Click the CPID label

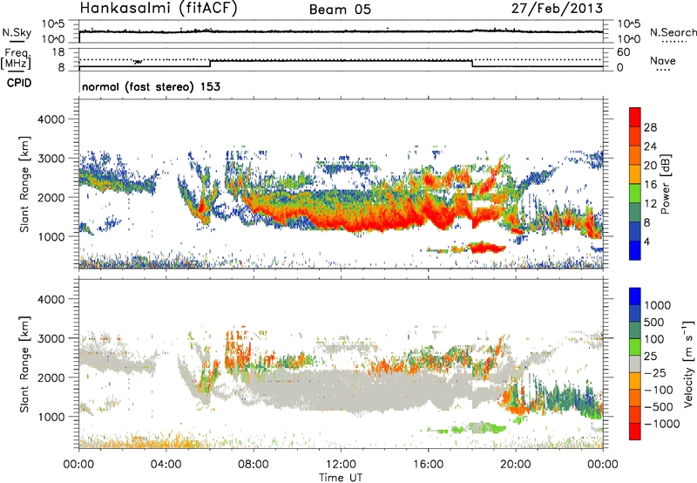pos(19,83)
